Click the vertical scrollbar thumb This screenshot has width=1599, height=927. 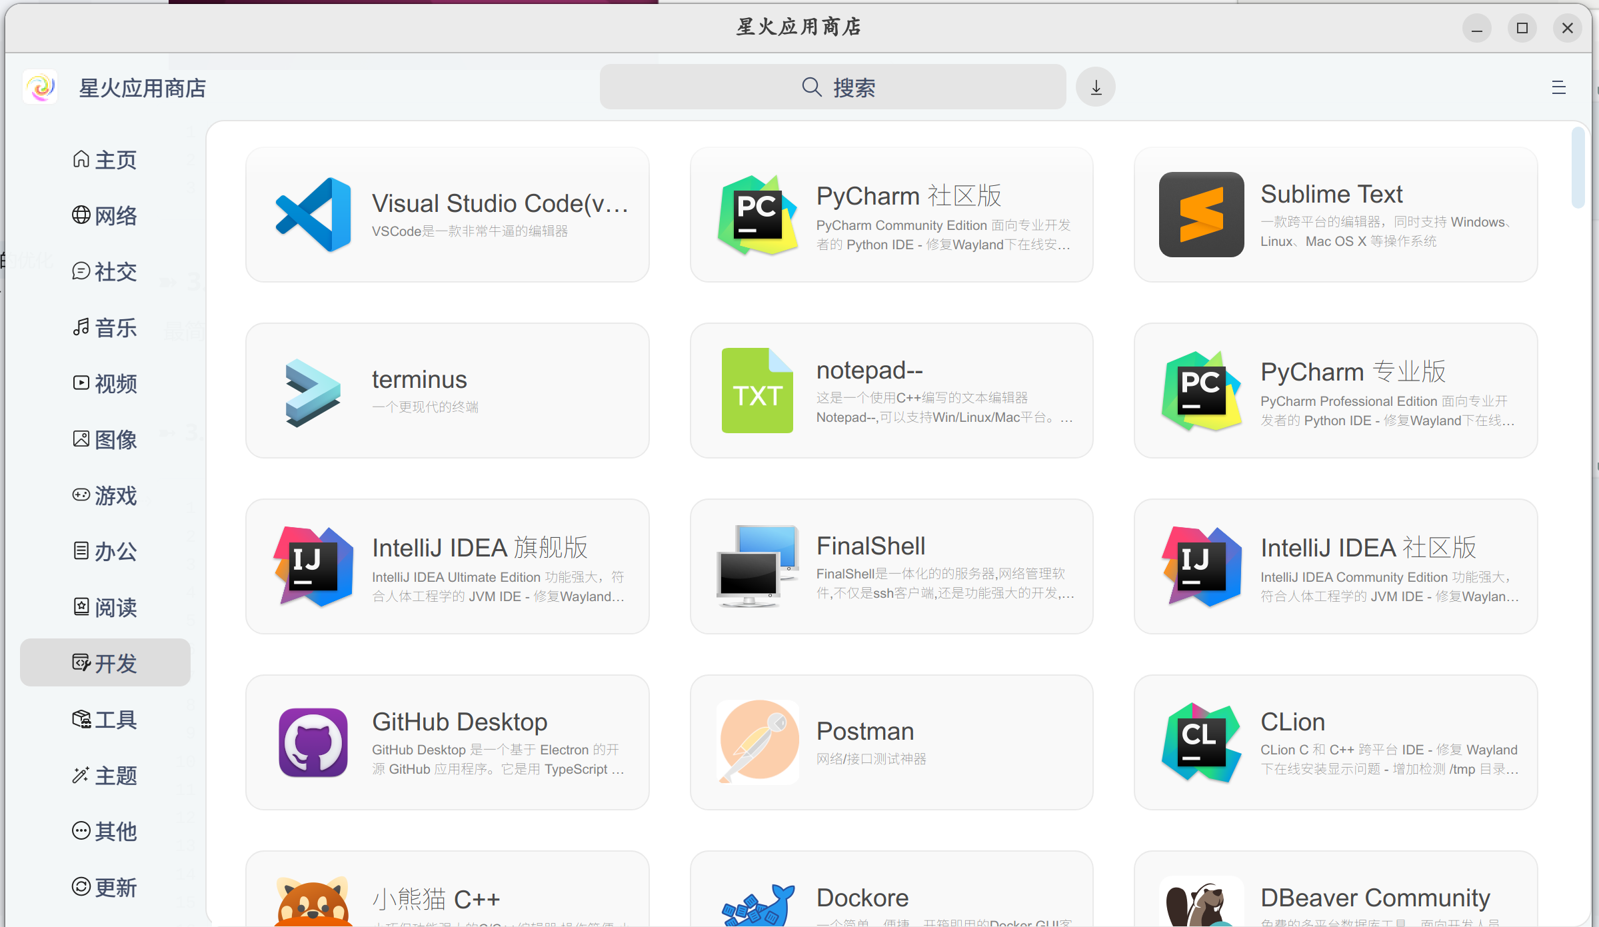point(1578,168)
